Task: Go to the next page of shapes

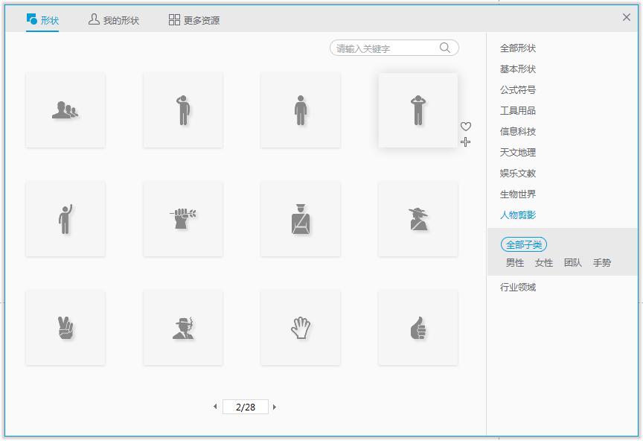Action: pos(275,407)
